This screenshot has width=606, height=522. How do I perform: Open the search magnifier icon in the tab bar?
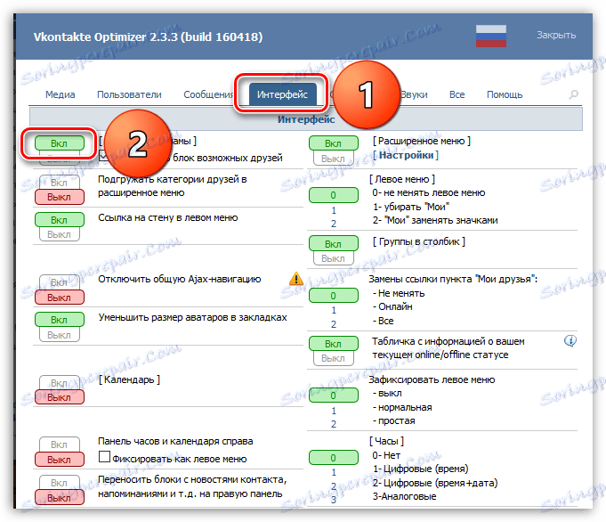(x=574, y=94)
